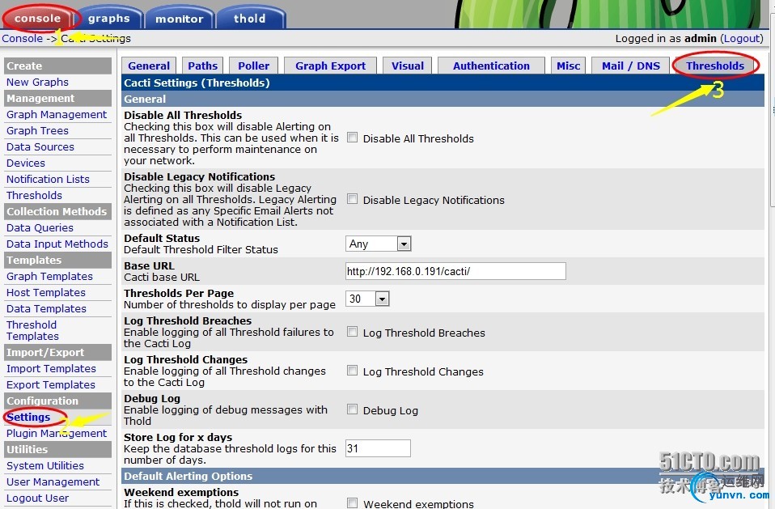Open the Thresholds Per Page dropdown
The width and height of the screenshot is (775, 509).
[368, 299]
